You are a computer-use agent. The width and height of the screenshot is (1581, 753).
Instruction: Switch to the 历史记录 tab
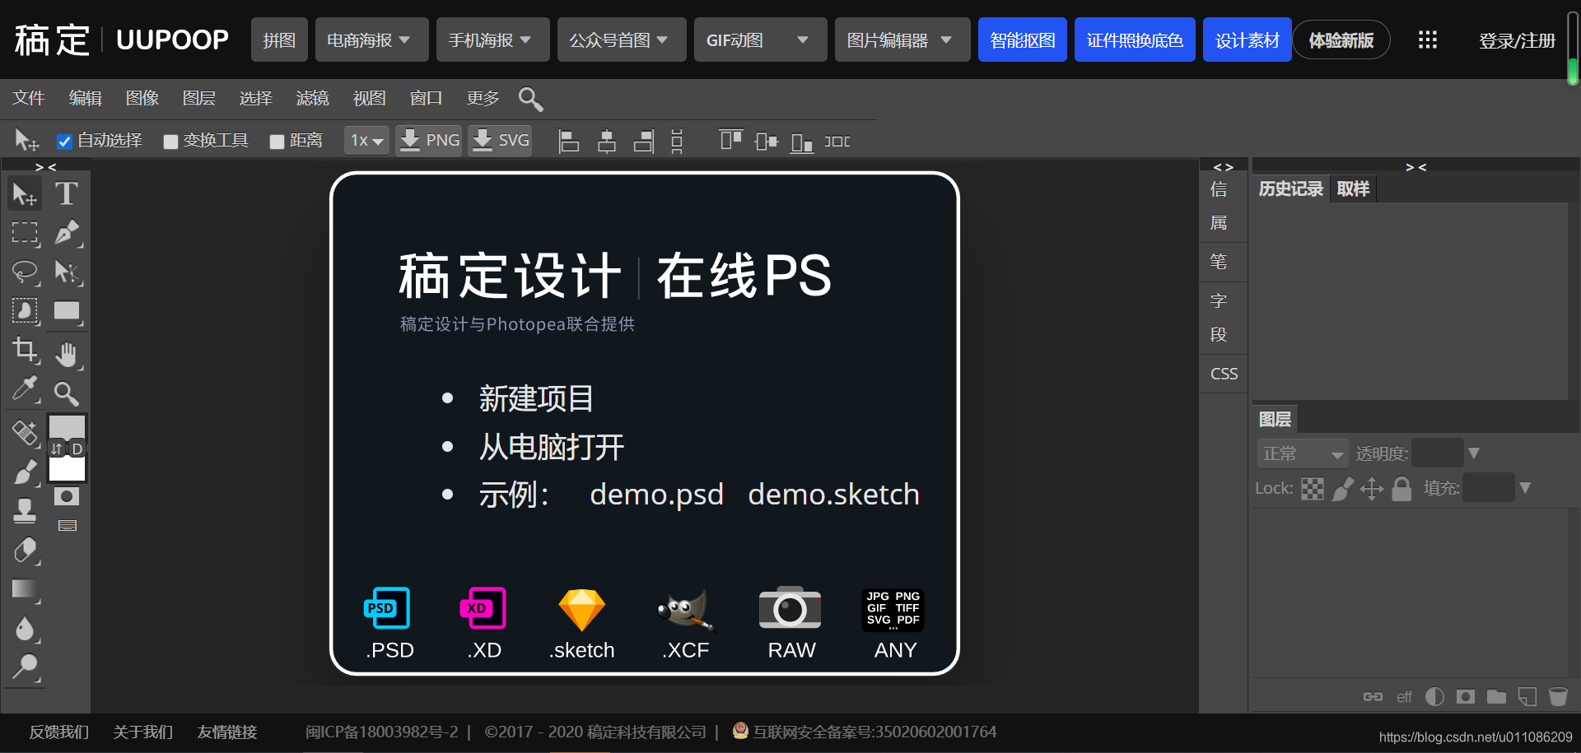(x=1290, y=189)
